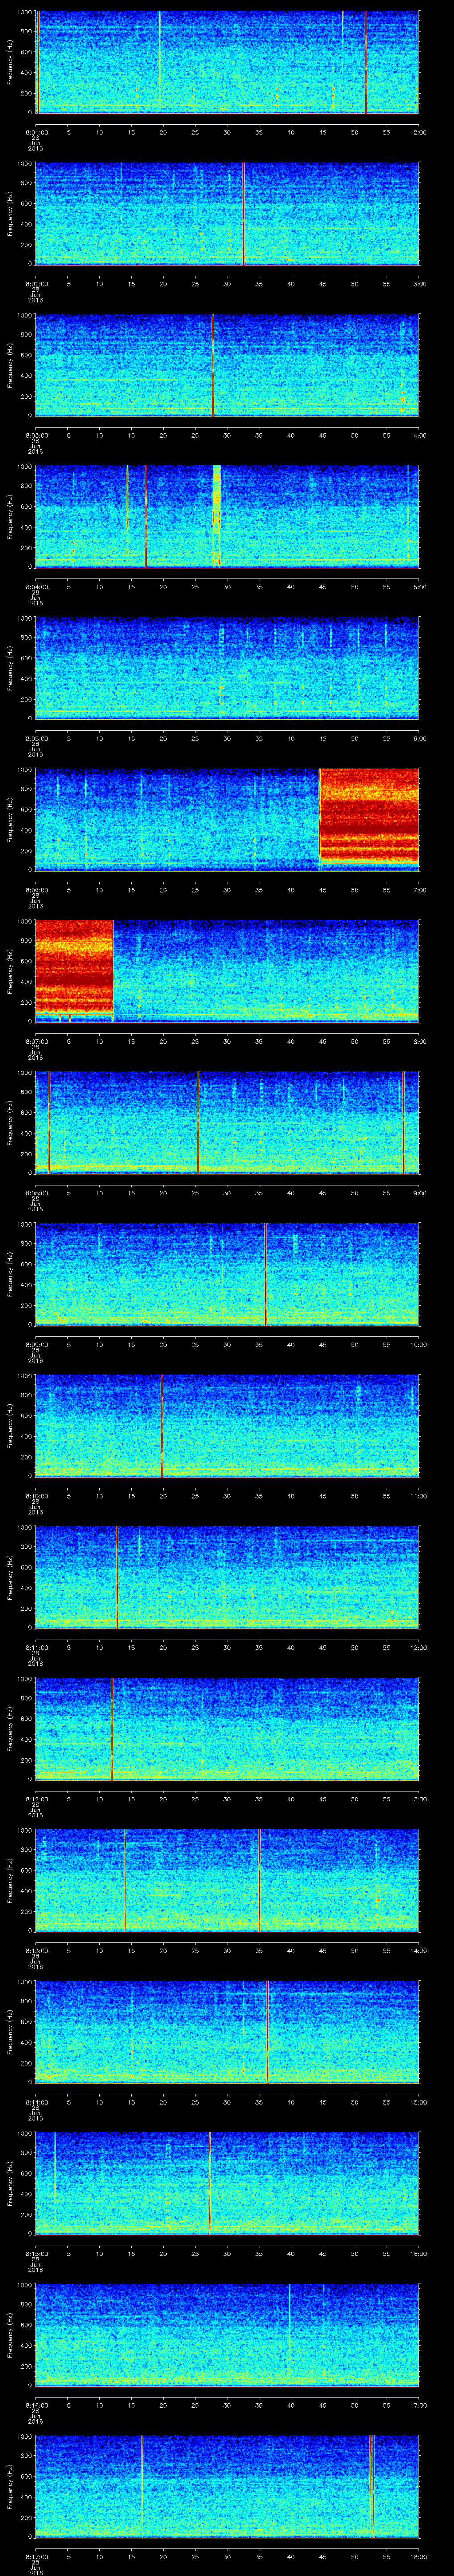Click the broadband yellow burst near 28 s in the 8:04:00 panel
454x2576 pixels.
pos(216,517)
